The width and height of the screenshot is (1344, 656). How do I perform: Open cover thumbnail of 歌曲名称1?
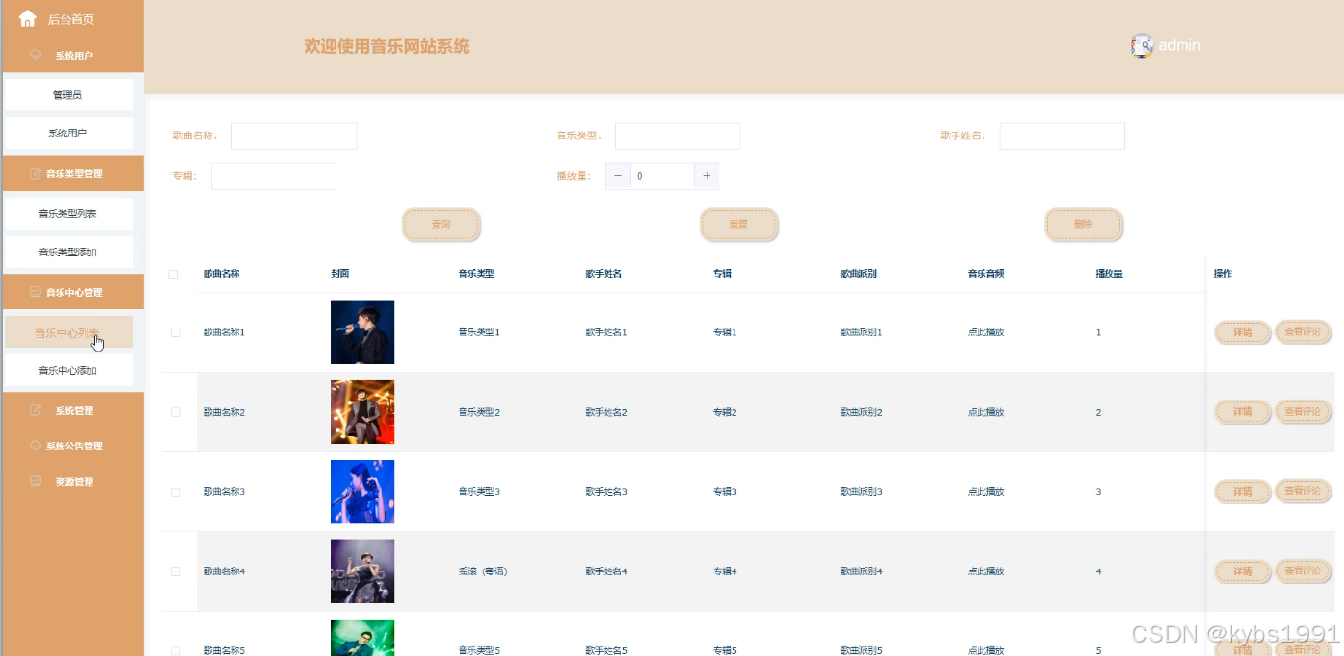[362, 332]
